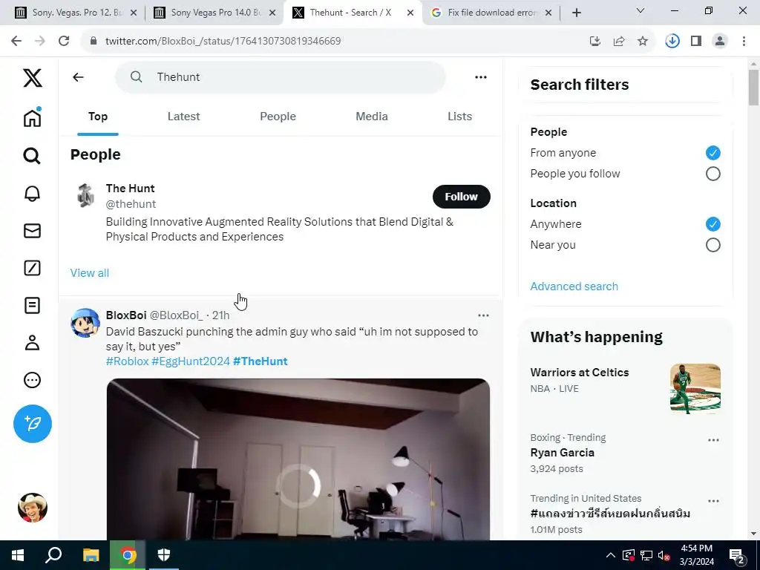Show hidden system tray icons
This screenshot has height=570, width=760.
tap(610, 555)
